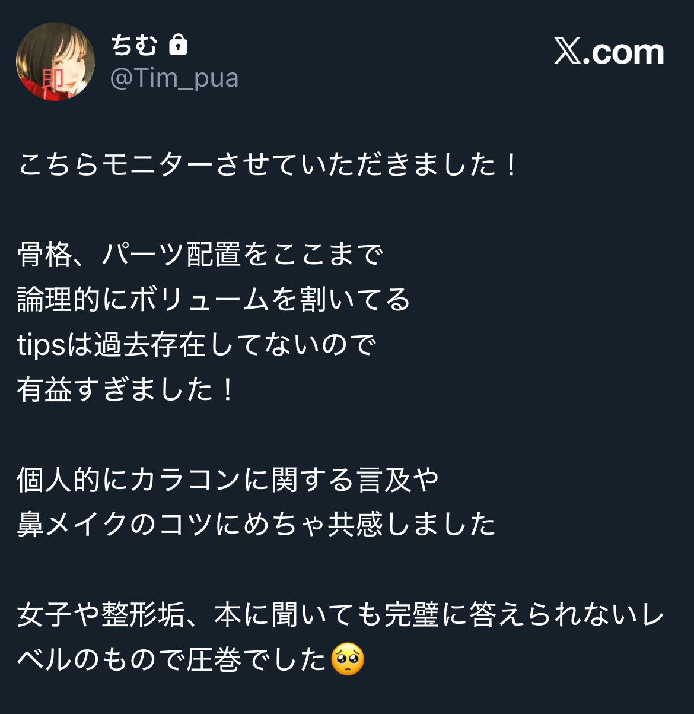
Task: Click the pleading face emoji
Action: coord(348,659)
